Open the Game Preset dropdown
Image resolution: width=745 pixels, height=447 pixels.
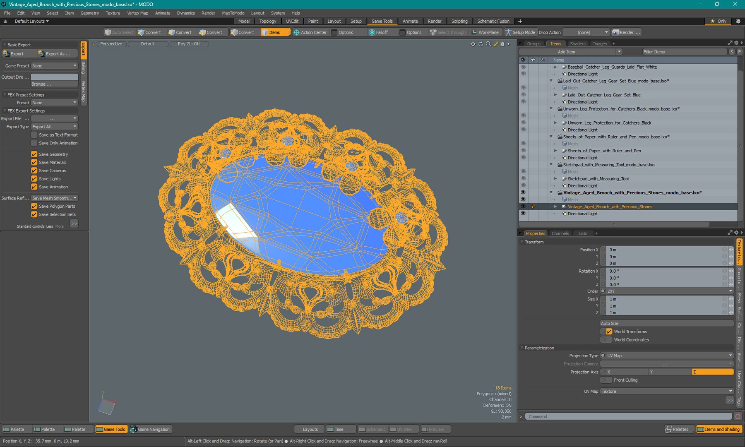55,66
